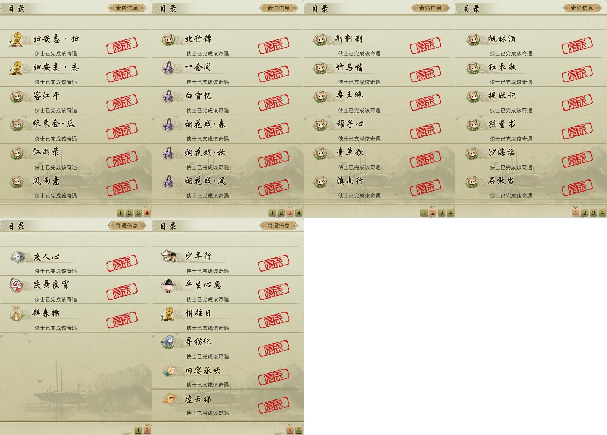Screen dimensions: 607x435
Task: Click the lion-dance icon beside 庆舞良宵
Action: pyautogui.click(x=16, y=285)
